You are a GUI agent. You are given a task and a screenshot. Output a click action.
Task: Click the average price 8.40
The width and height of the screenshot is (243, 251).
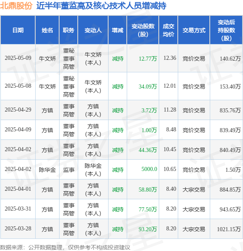coord(171,189)
